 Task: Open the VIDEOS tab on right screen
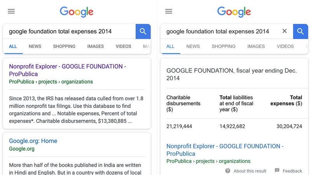coord(285,46)
